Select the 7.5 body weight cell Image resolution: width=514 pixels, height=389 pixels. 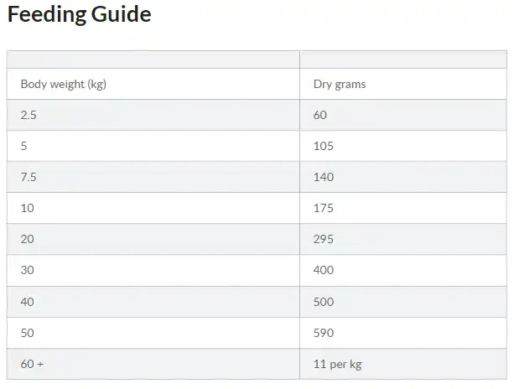click(29, 177)
